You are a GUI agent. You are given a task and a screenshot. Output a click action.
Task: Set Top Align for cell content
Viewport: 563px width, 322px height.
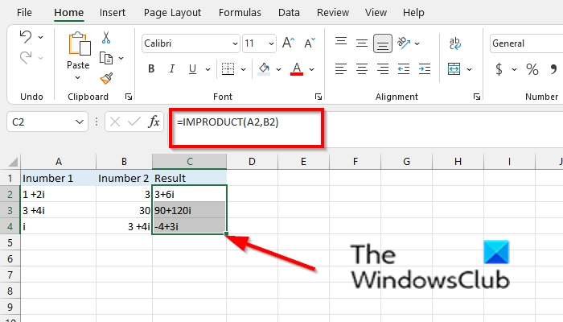tap(341, 42)
